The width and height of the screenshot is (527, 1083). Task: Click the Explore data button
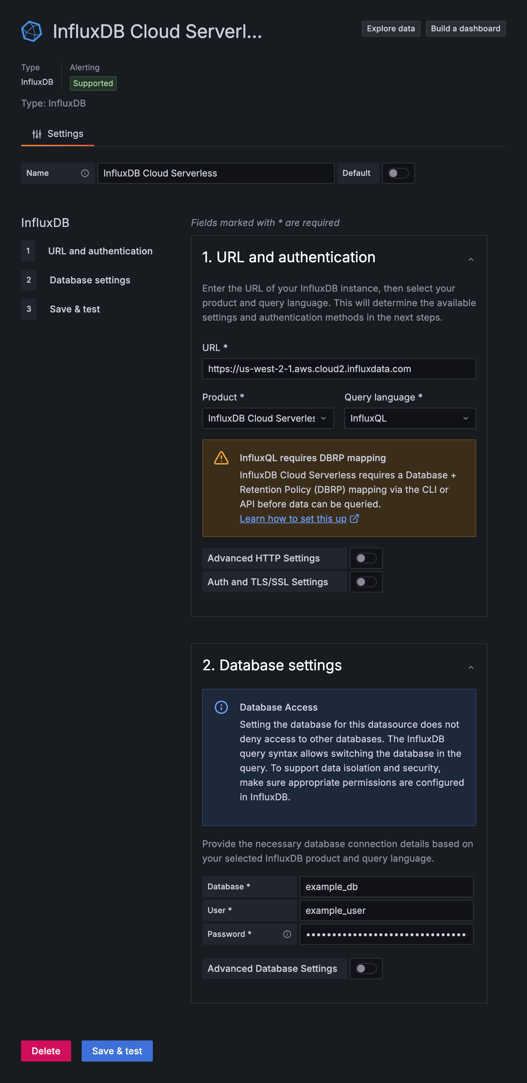click(x=391, y=29)
